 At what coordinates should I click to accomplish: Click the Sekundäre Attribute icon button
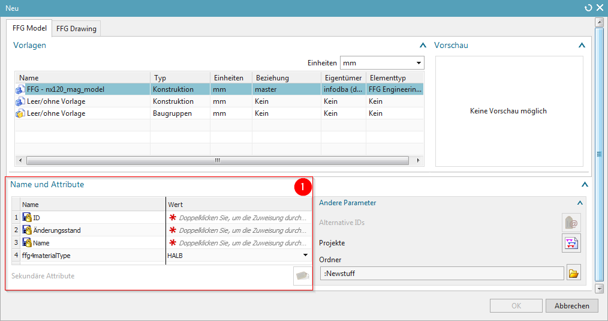tap(302, 276)
